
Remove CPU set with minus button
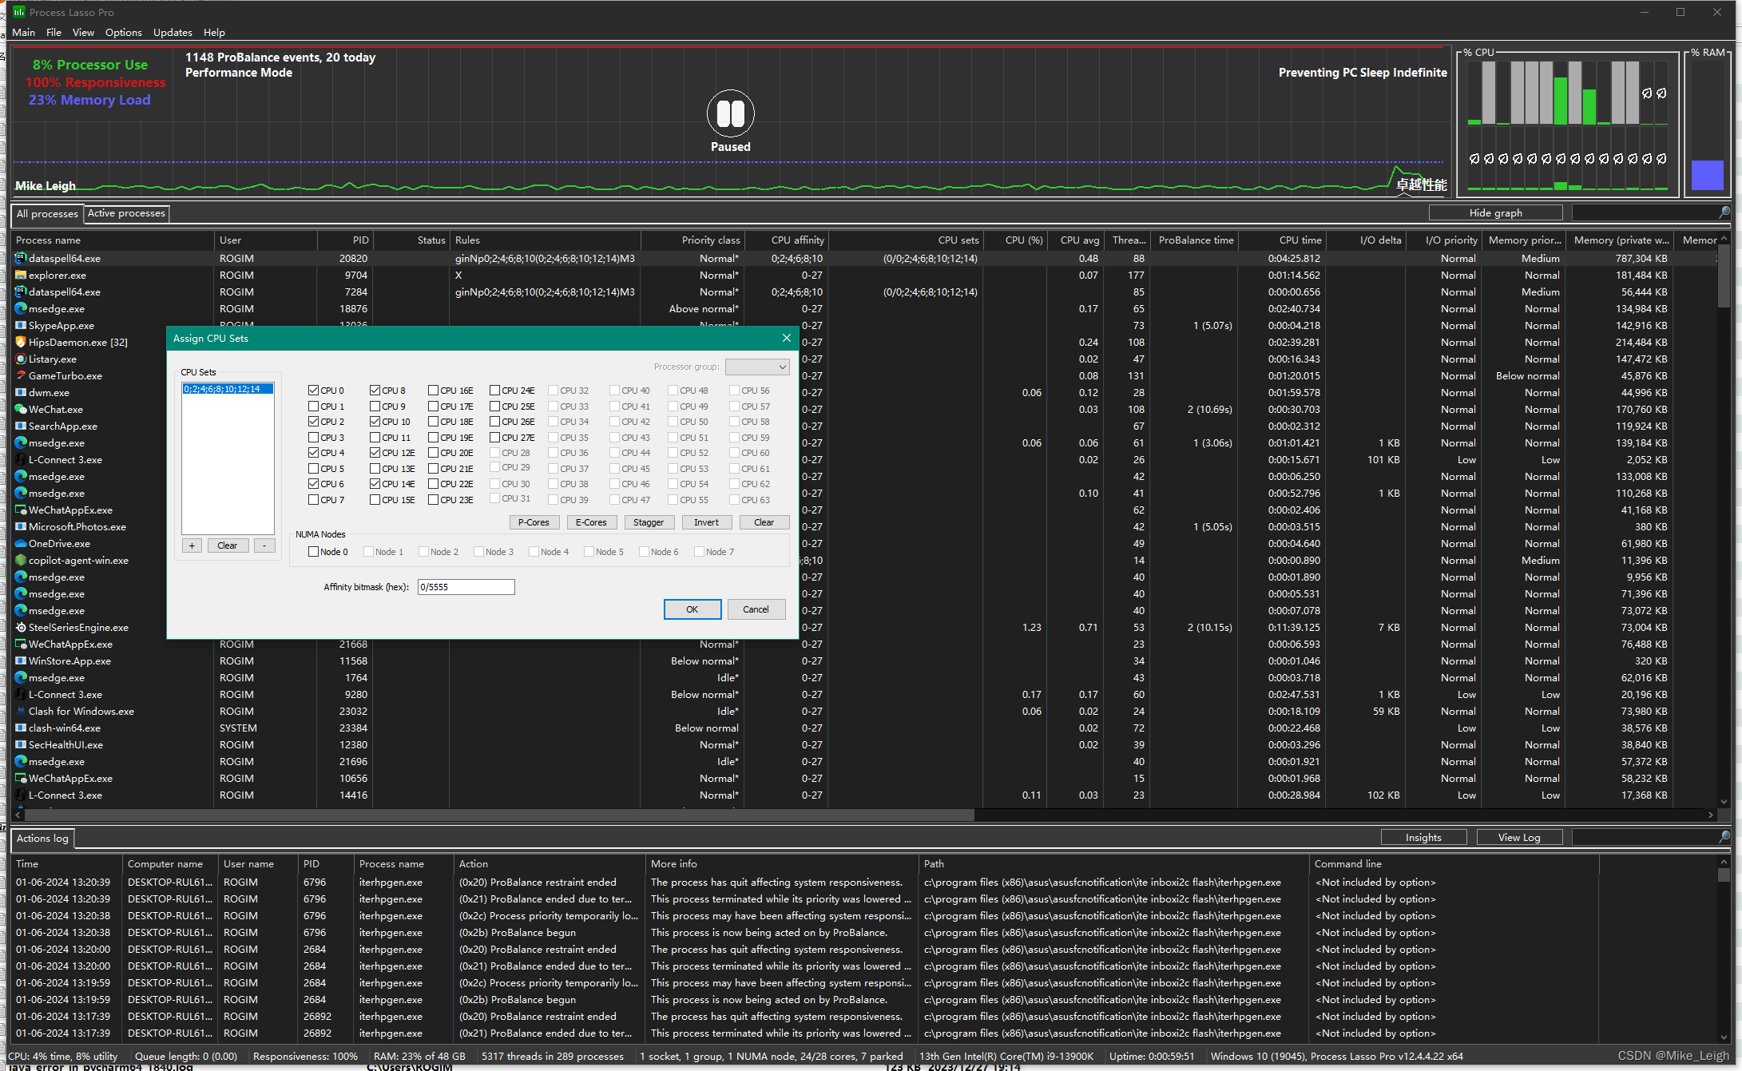click(264, 545)
